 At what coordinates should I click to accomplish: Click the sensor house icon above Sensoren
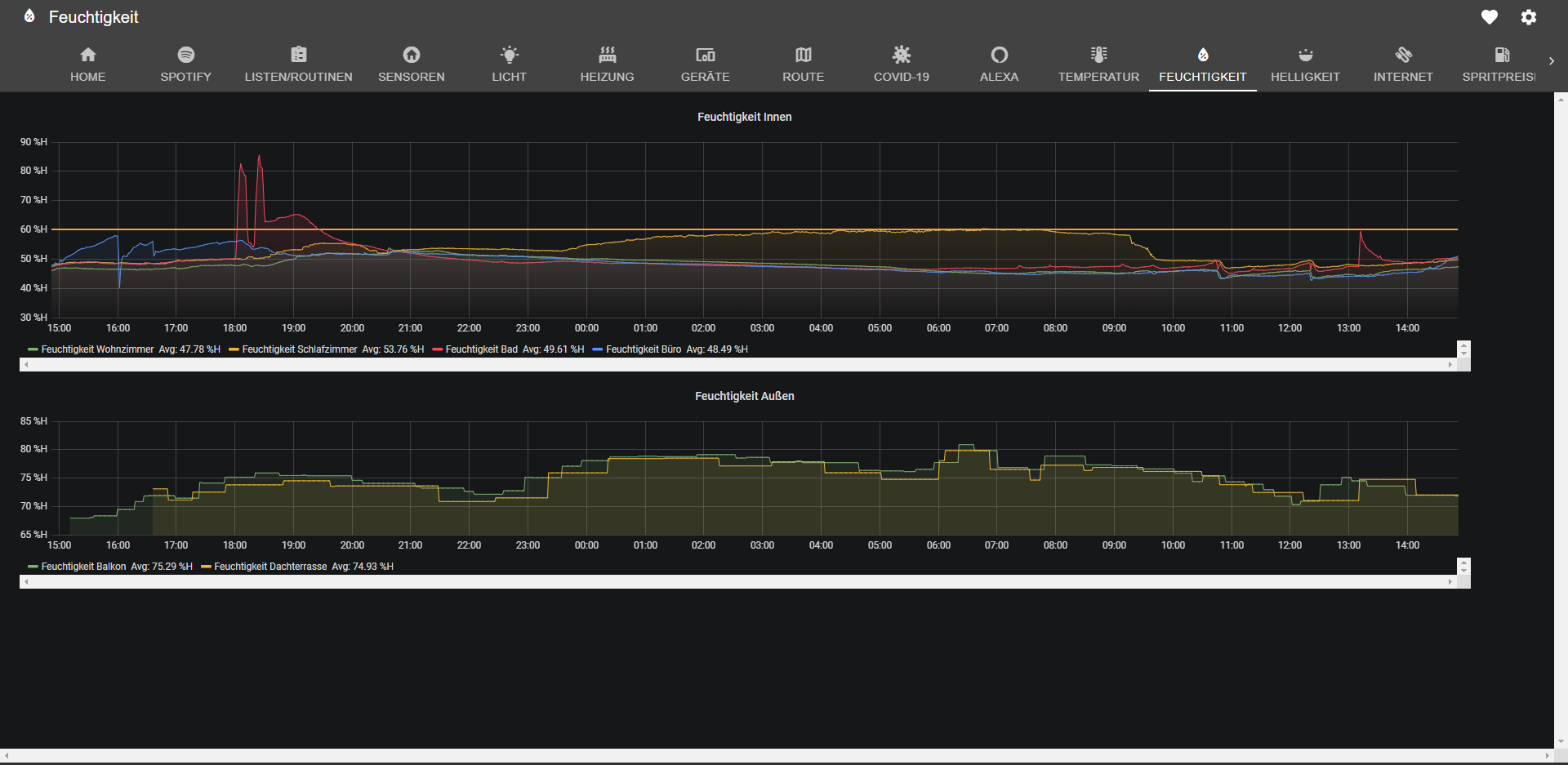pos(412,55)
